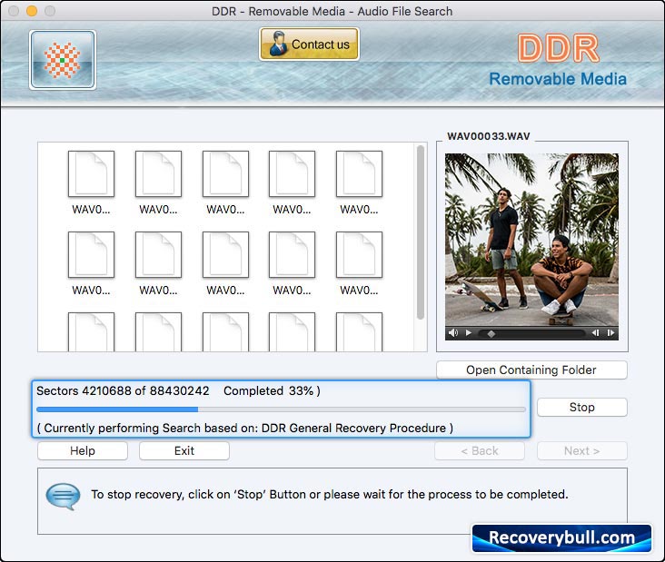Screen dimensions: 665x562
Task: Select the middle WAV file icon in the top row
Action: pyautogui.click(x=225, y=173)
